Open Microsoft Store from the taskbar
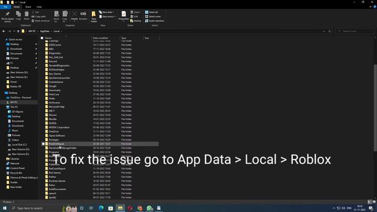The image size is (377, 212). 111,208
